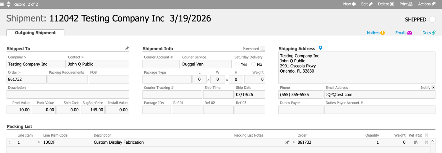Viewport: 442px width, 153px height.
Task: Click the map marker beside Shipping Address
Action: click(x=320, y=48)
